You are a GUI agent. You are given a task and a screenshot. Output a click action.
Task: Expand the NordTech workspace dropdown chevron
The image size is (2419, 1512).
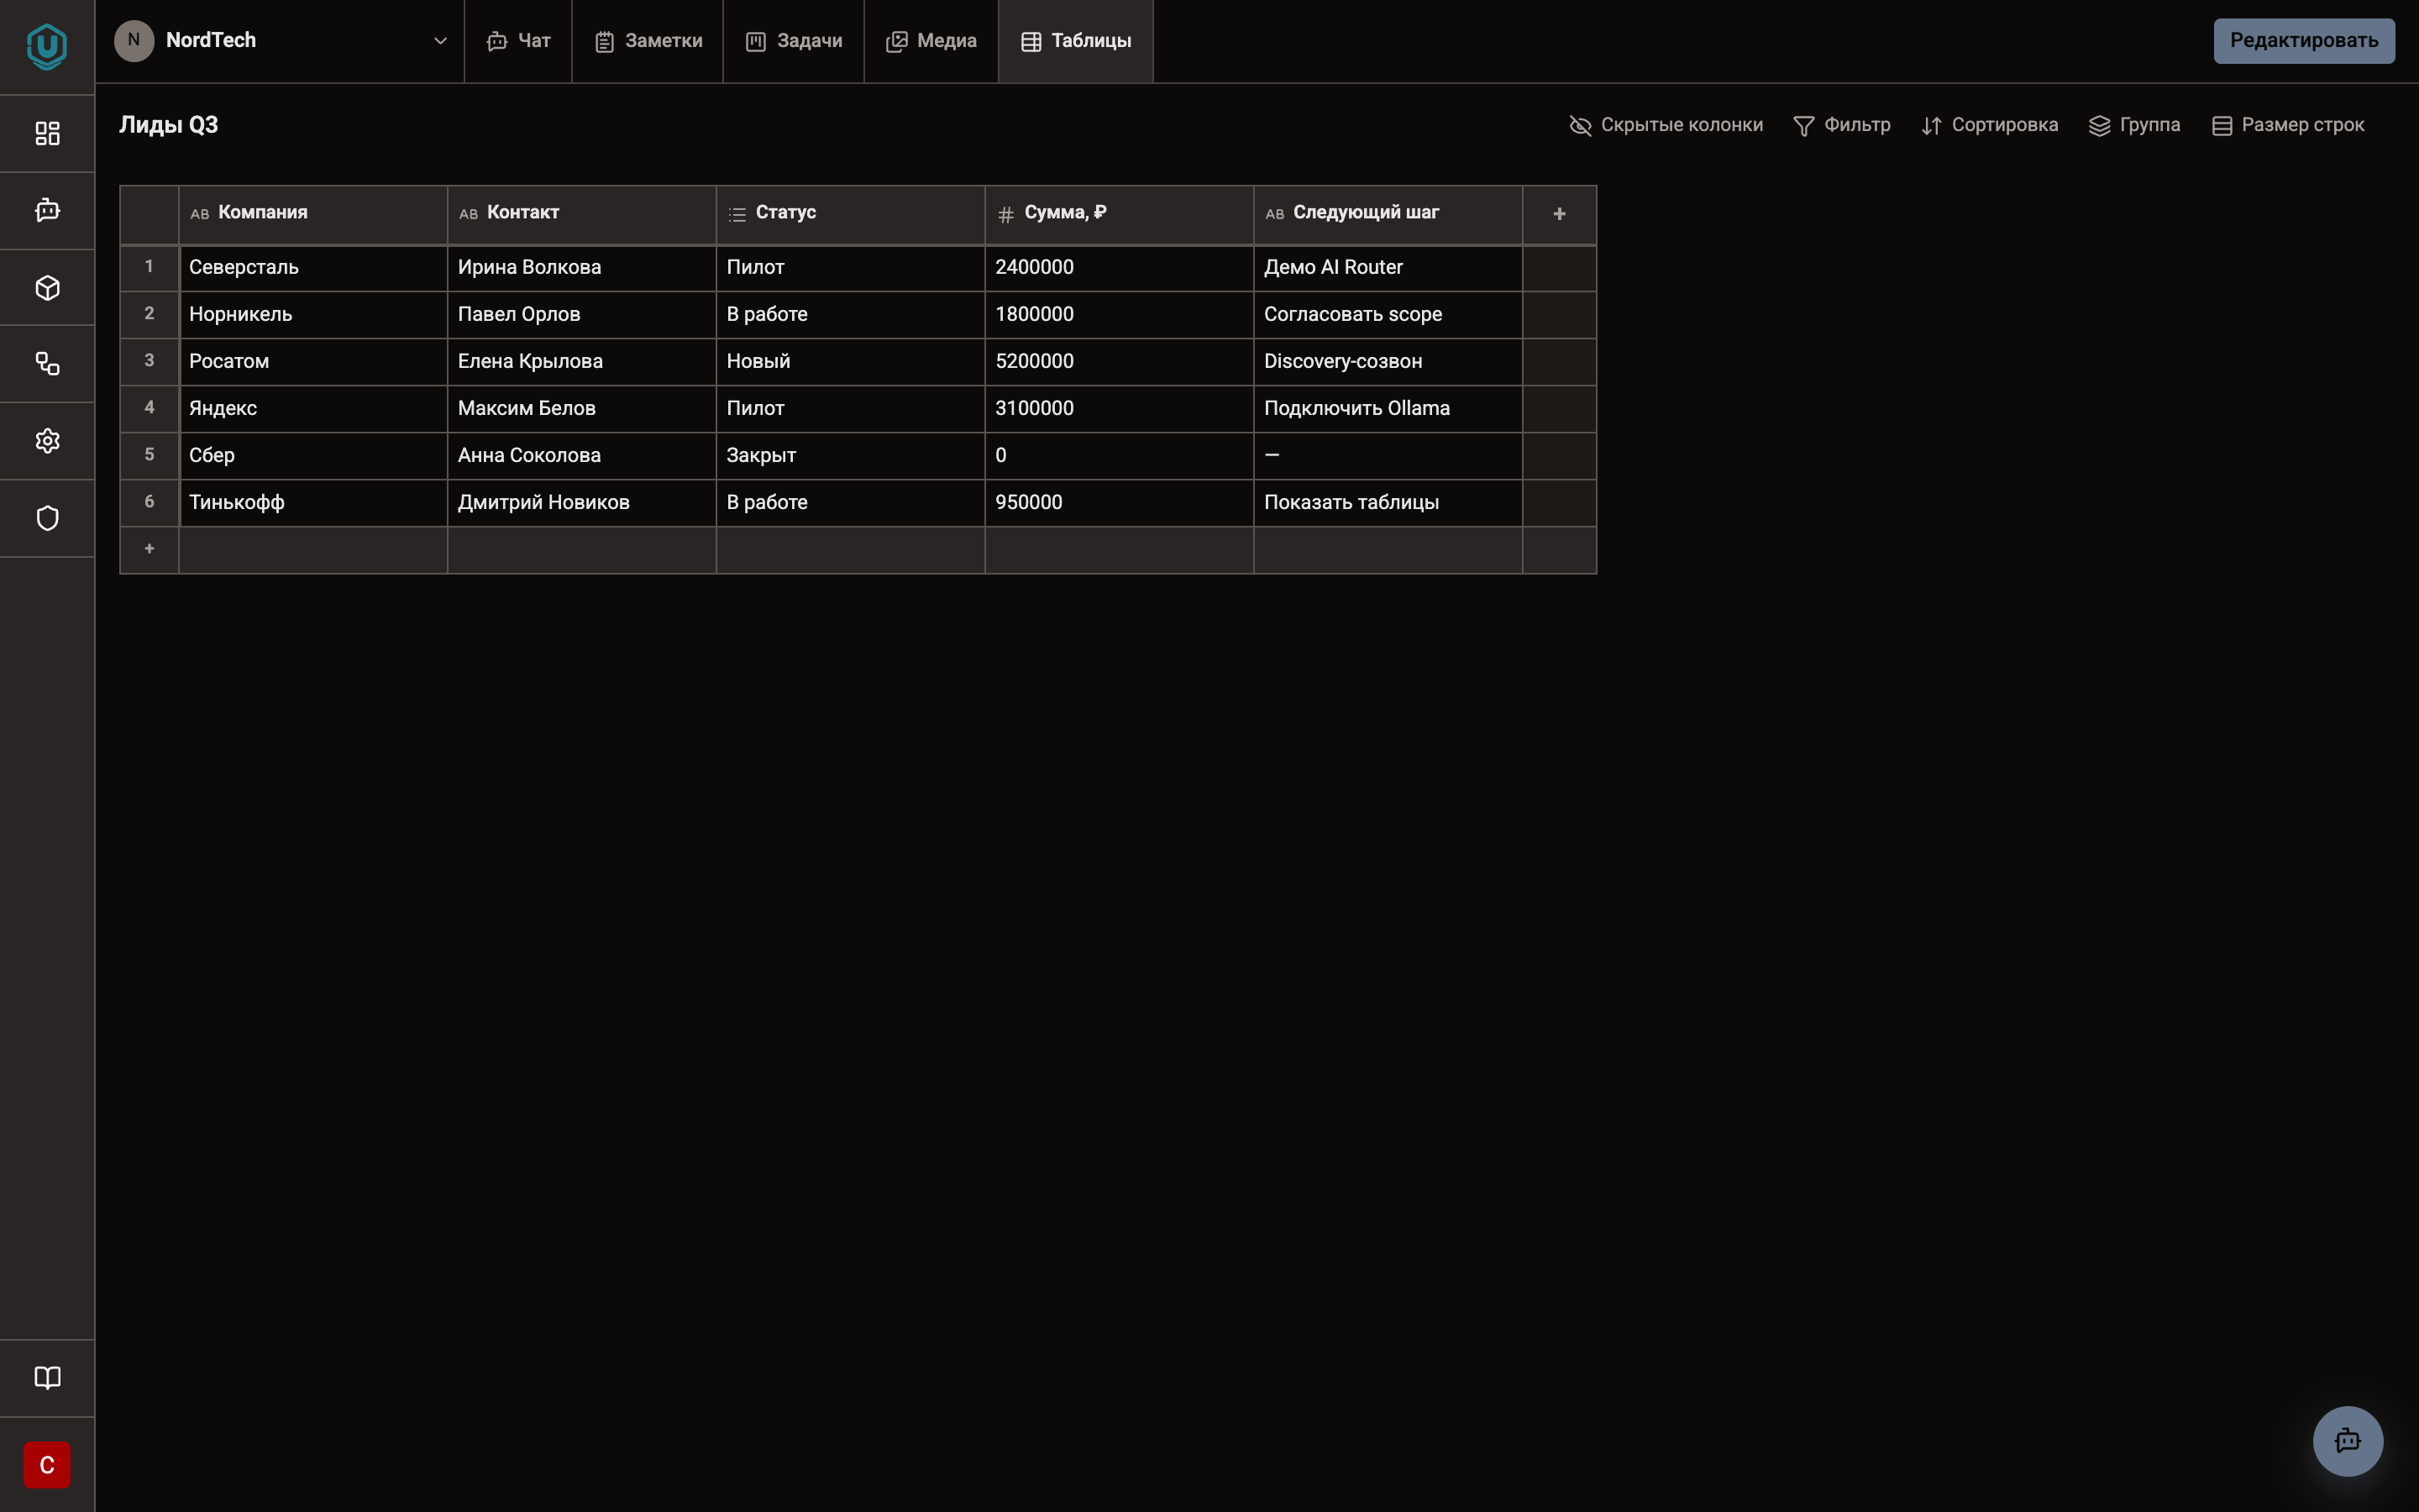click(x=440, y=41)
